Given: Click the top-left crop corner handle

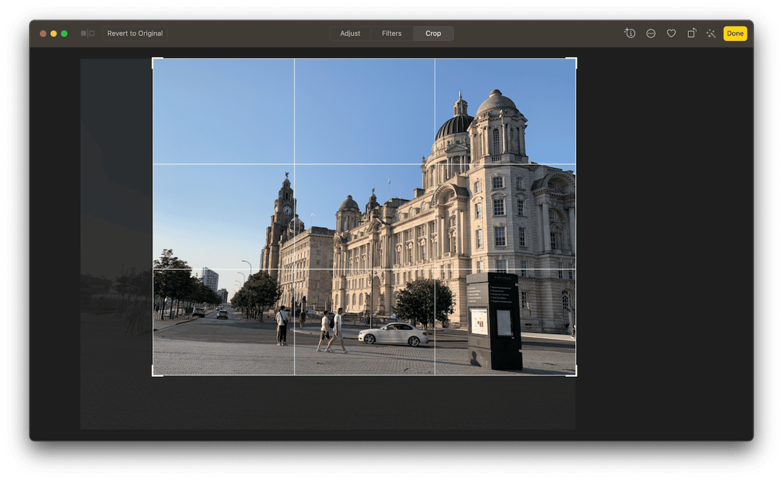Looking at the screenshot, I should 153,59.
